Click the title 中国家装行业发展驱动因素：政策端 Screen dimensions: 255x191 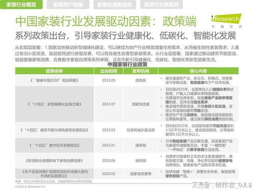[x=106, y=21]
